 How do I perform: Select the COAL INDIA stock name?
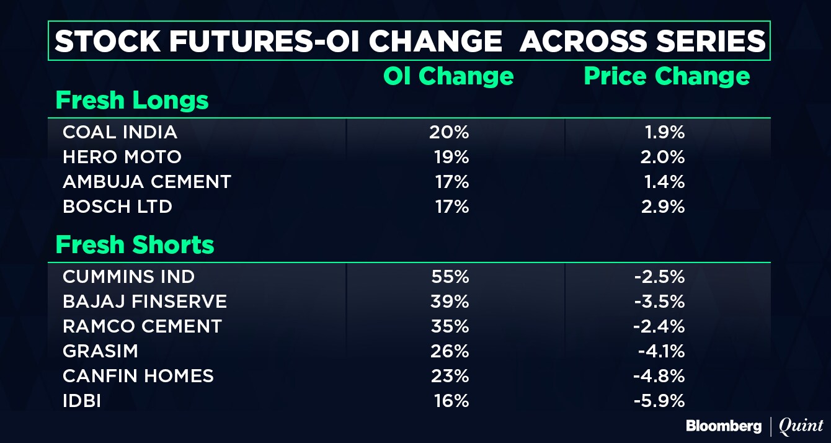point(120,132)
